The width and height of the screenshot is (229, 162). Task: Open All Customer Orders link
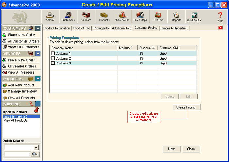tap(24, 41)
